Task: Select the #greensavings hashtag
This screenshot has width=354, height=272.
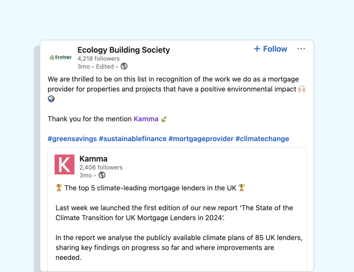Action: click(x=72, y=139)
